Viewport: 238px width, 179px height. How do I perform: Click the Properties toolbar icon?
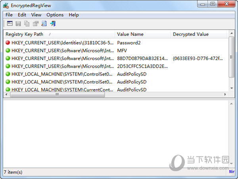(x=36, y=23)
